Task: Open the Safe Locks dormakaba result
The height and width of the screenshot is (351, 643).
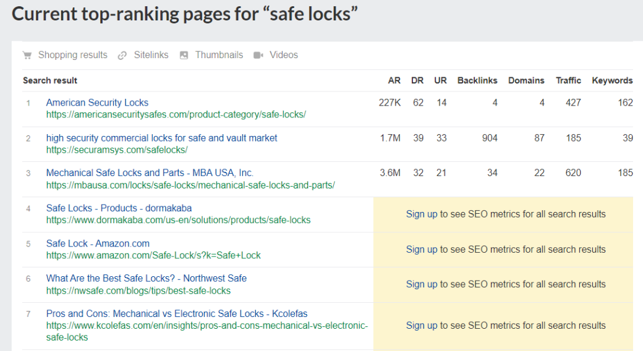Action: (119, 208)
